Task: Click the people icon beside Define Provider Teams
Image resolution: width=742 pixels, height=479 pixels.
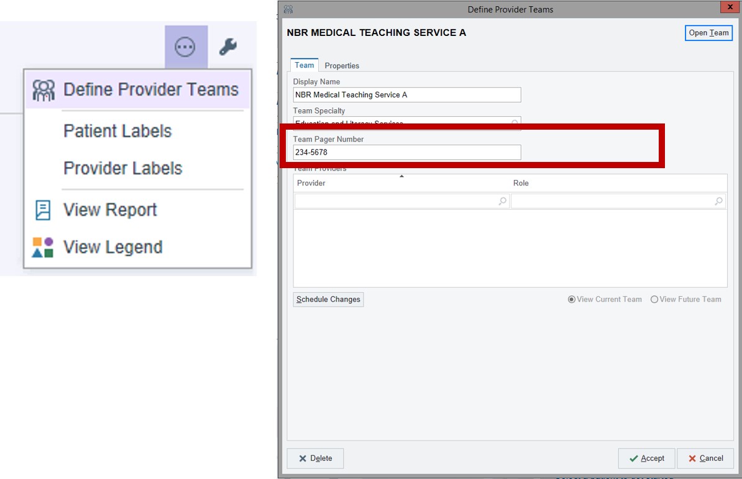Action: pyautogui.click(x=44, y=89)
